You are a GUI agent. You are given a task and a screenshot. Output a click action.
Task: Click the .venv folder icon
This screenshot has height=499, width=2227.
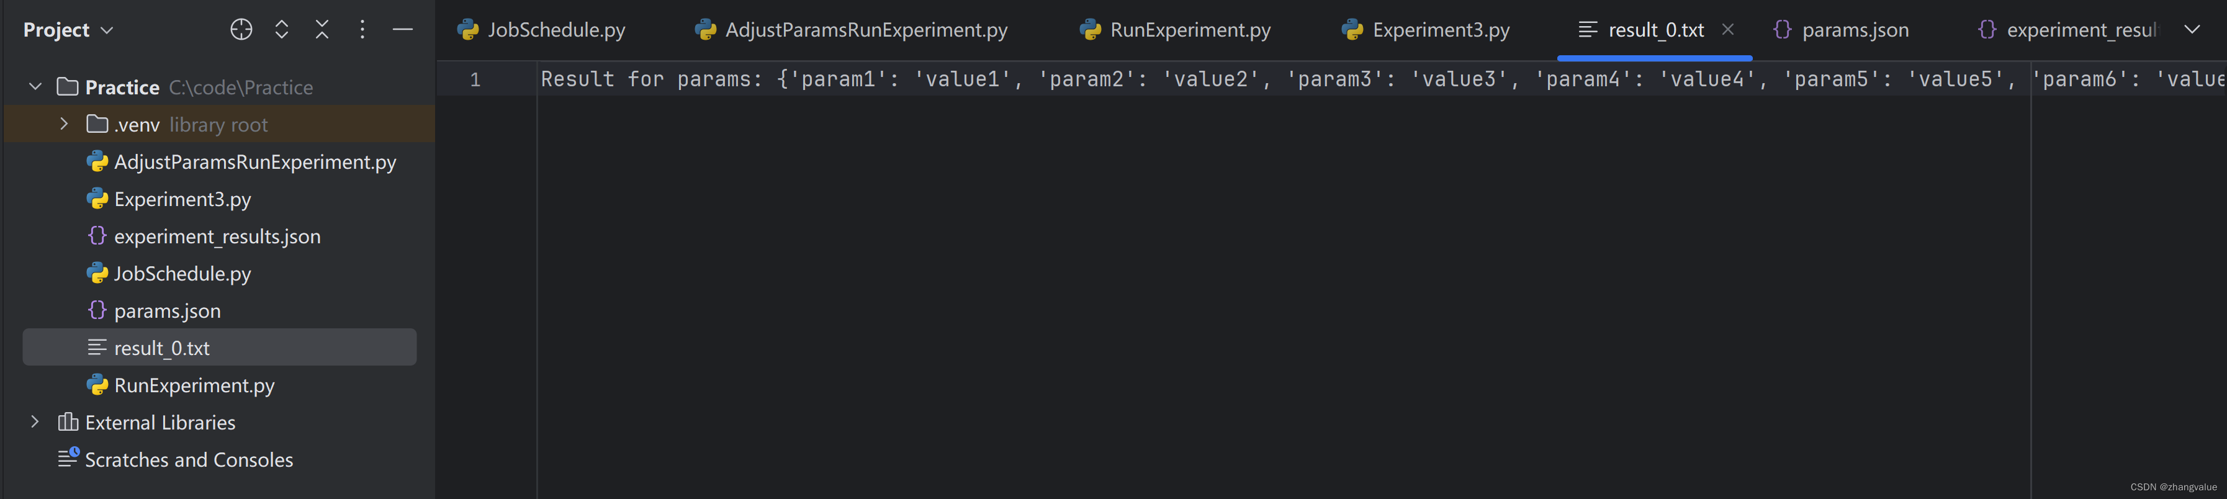(97, 124)
